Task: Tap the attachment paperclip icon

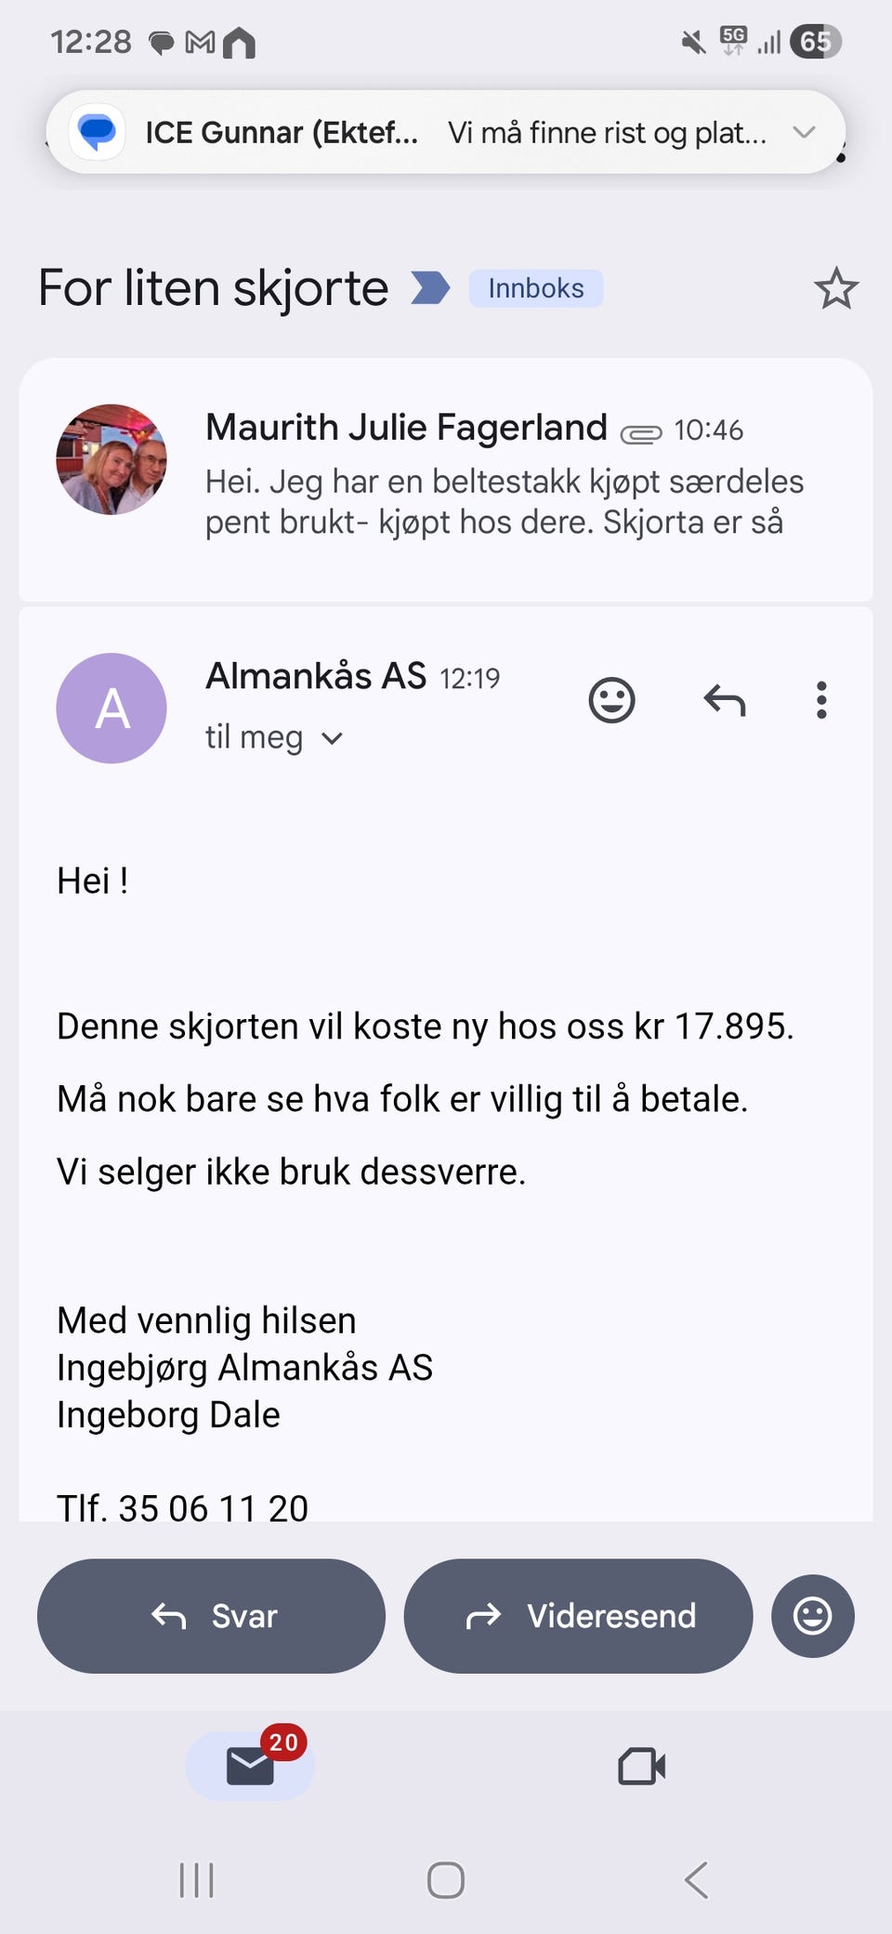Action: pyautogui.click(x=640, y=433)
